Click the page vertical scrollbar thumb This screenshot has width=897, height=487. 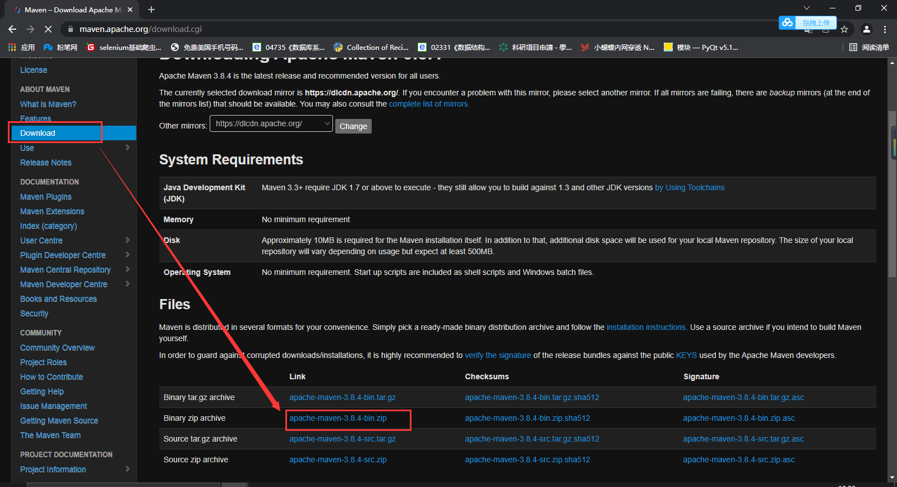[892, 194]
